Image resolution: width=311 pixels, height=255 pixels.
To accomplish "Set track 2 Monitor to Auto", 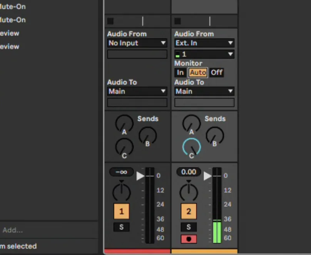I will point(198,72).
